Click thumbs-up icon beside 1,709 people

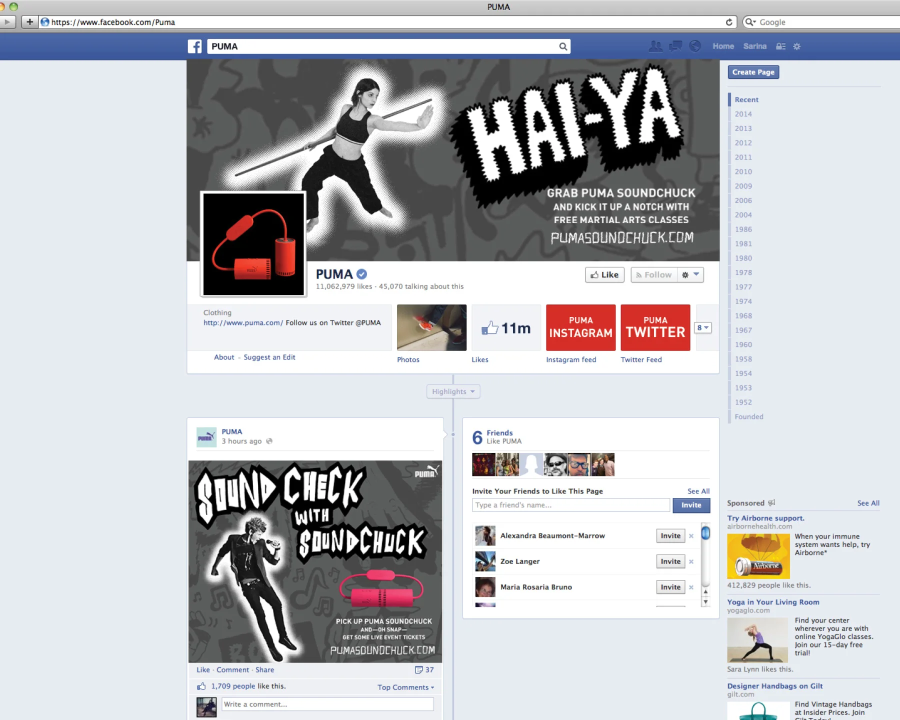(x=201, y=686)
